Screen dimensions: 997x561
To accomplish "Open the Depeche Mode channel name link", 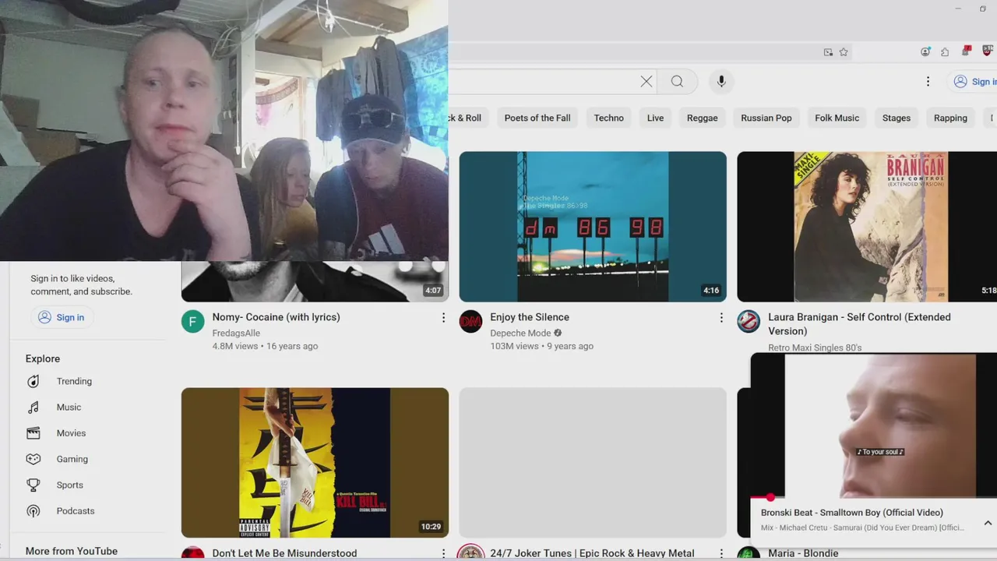I will click(520, 333).
